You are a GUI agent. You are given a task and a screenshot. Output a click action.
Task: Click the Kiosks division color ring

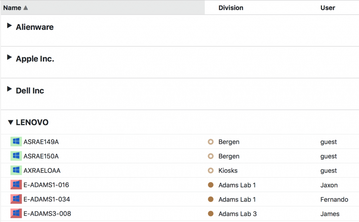211,171
